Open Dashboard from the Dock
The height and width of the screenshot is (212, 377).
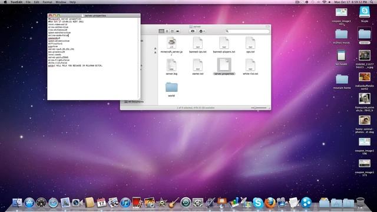pyautogui.click(x=41, y=203)
